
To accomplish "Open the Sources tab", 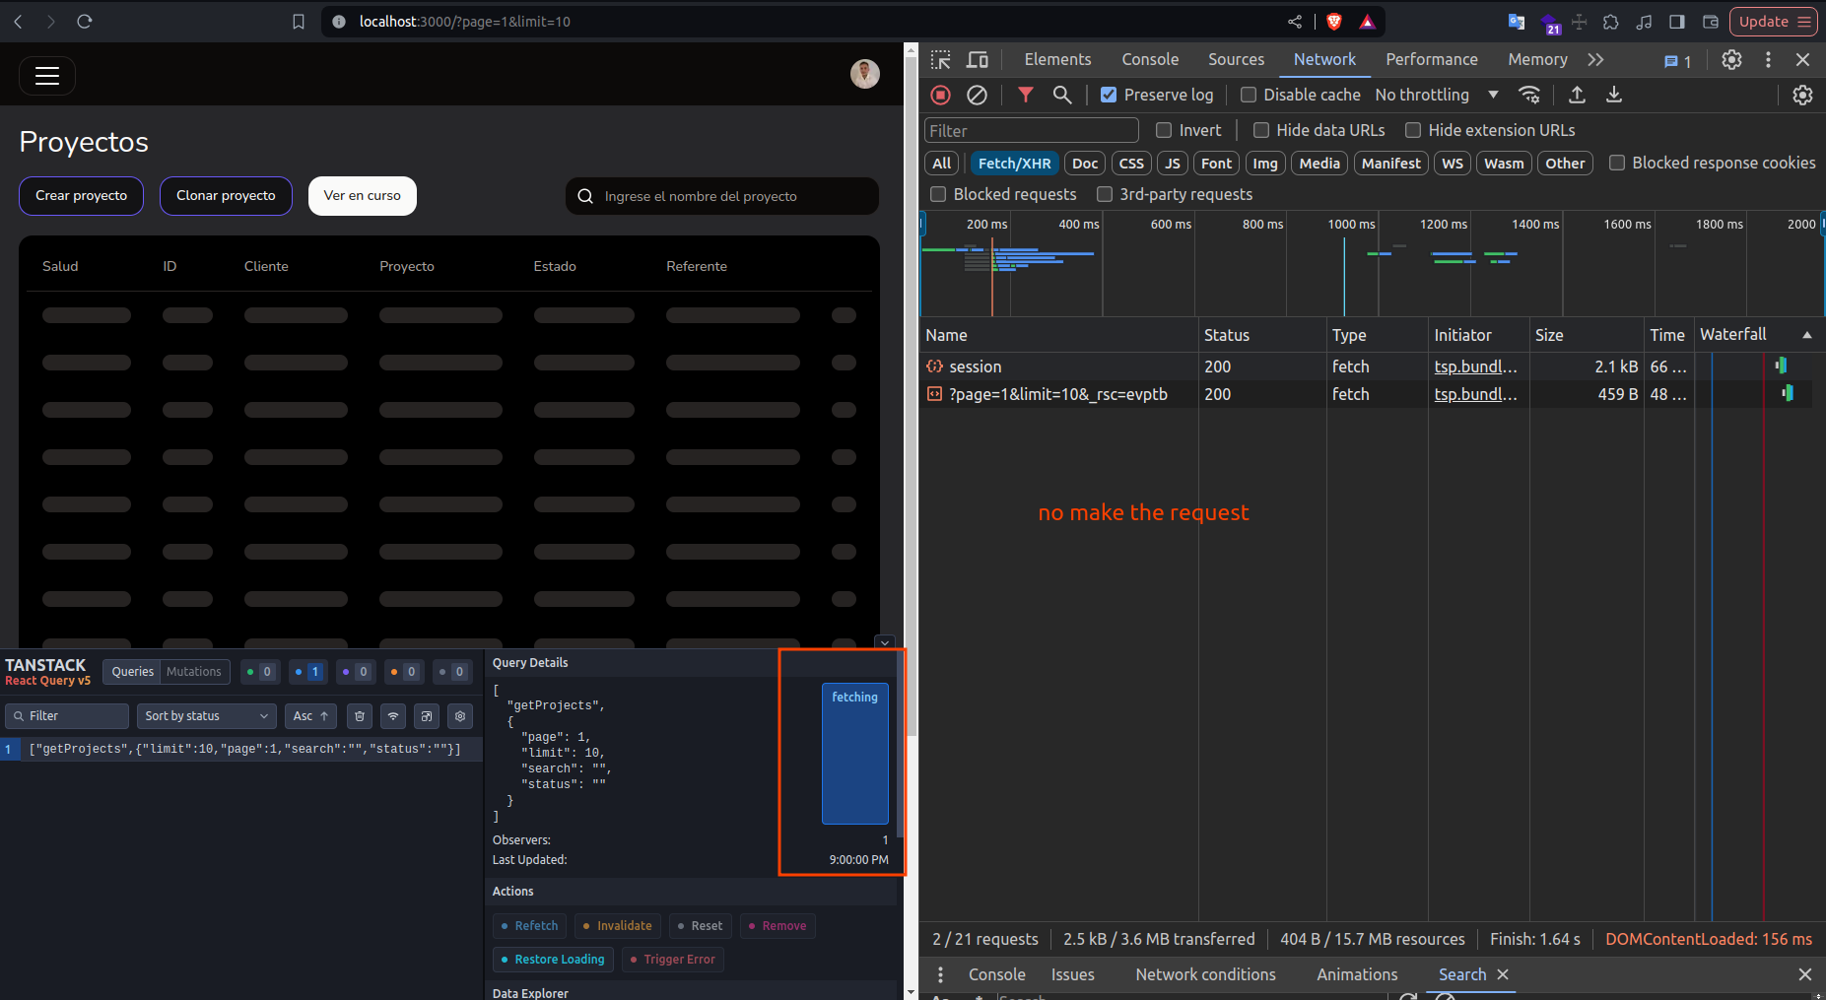I will click(x=1236, y=60).
